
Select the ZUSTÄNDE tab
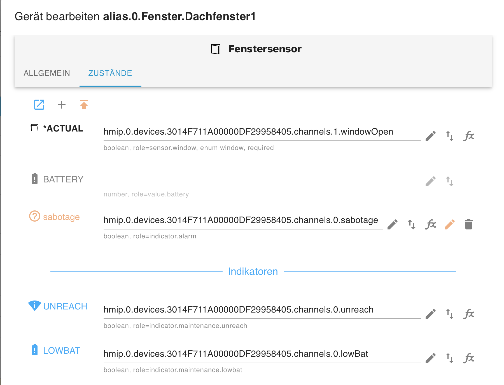(110, 73)
